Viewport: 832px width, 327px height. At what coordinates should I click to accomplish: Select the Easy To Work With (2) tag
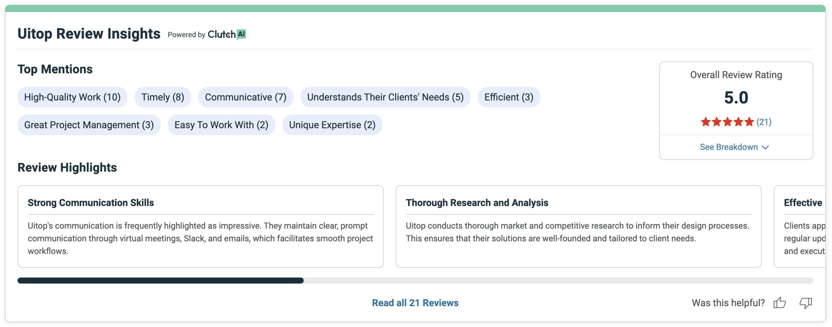[221, 125]
